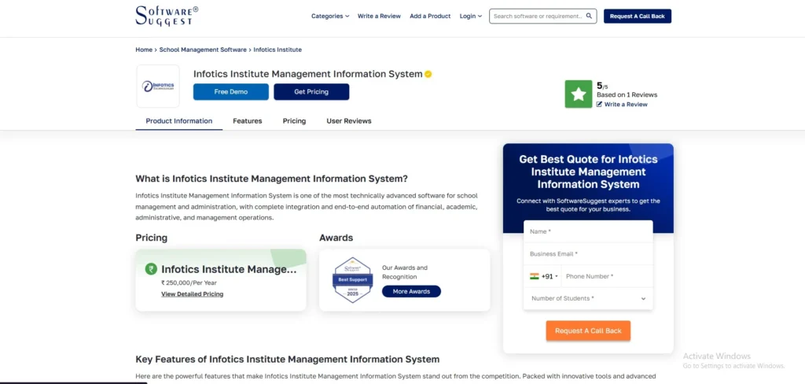Image resolution: width=805 pixels, height=384 pixels.
Task: Switch to the Features tab
Action: [x=248, y=121]
